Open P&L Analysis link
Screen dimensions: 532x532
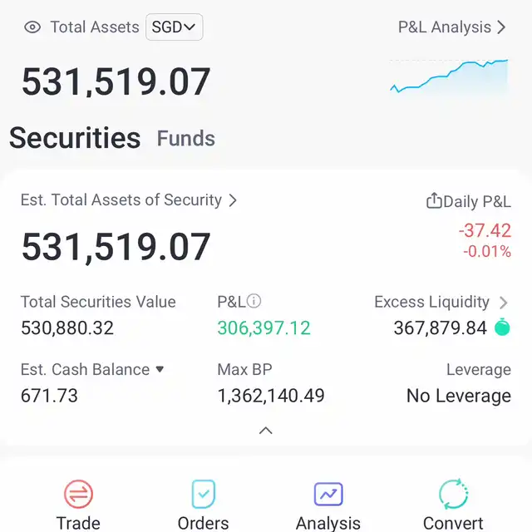451,27
